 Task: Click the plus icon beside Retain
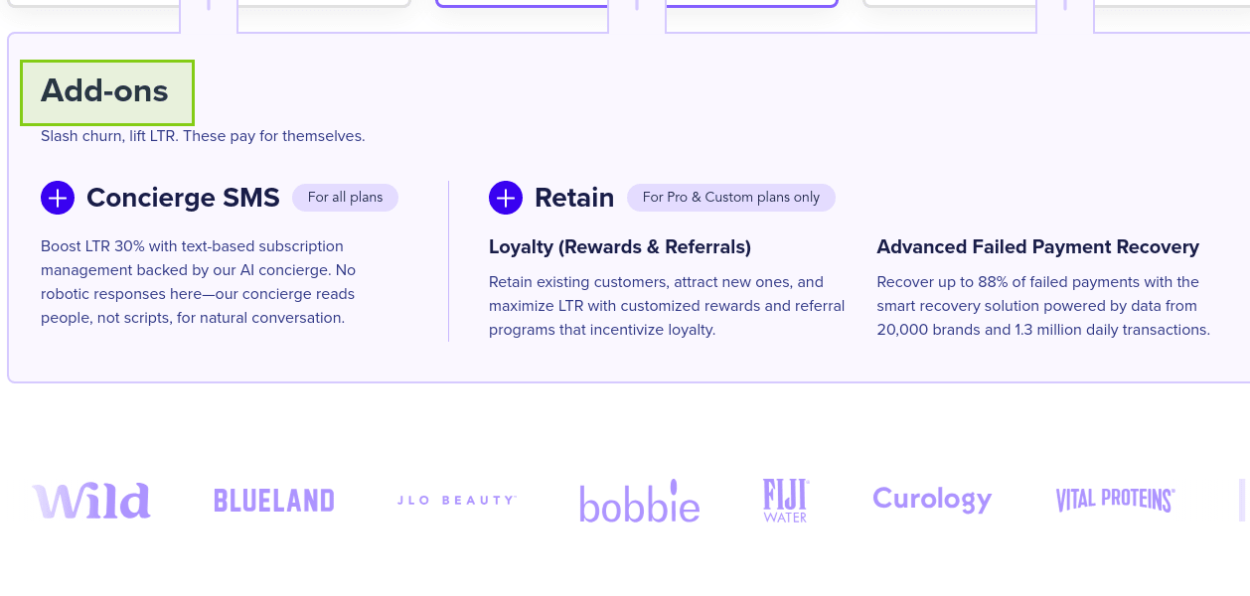tap(506, 198)
